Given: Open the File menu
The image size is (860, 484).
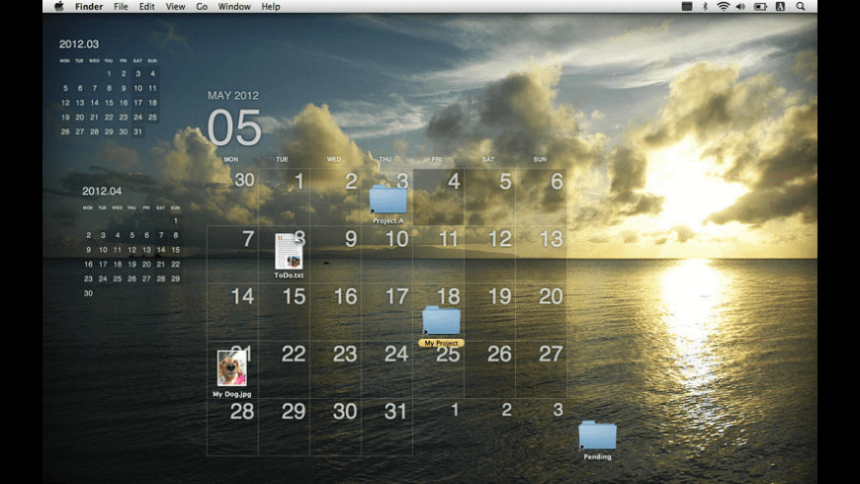Looking at the screenshot, I should [x=121, y=6].
